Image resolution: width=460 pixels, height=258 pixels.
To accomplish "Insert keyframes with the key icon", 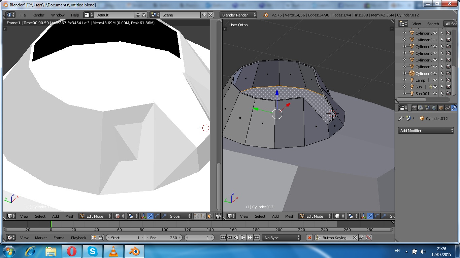I will (x=362, y=238).
